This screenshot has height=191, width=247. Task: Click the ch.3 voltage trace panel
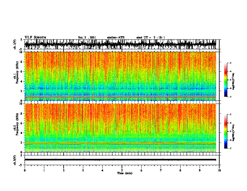point(122,160)
